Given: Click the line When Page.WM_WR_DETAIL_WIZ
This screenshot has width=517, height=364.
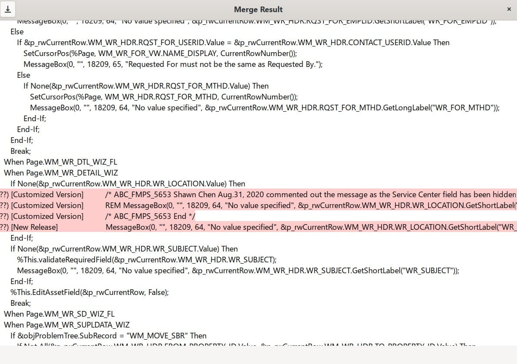Looking at the screenshot, I should pyautogui.click(x=61, y=173).
